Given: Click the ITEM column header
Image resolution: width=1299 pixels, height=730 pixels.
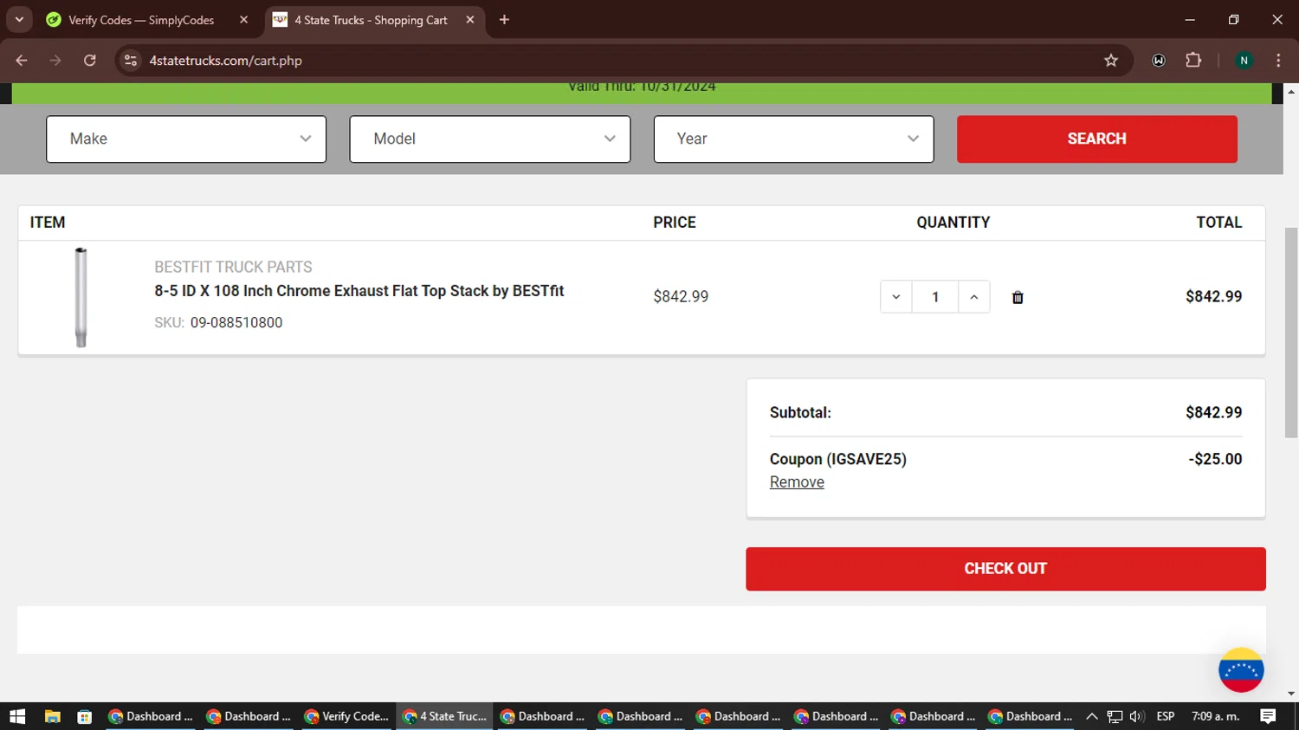Looking at the screenshot, I should (x=48, y=223).
